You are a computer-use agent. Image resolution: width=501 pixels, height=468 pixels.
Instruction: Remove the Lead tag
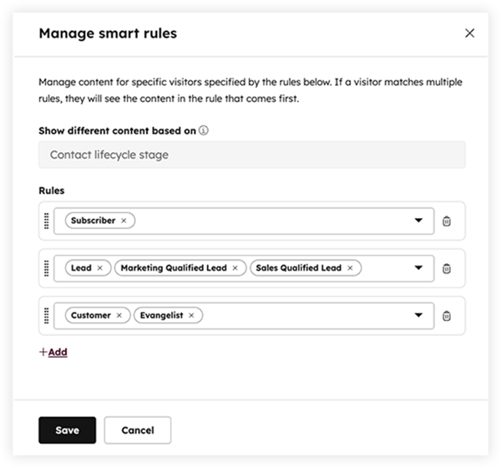pos(99,268)
